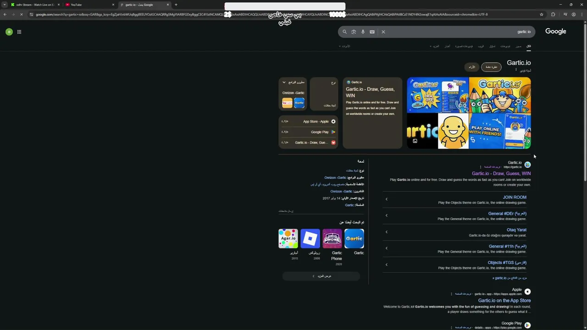Stop page loading in browser toolbar
Image resolution: width=587 pixels, height=330 pixels.
click(21, 14)
